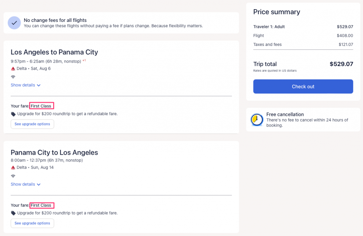Click the checkmark icon for no change fees
363x236 pixels.
[x=14, y=23]
